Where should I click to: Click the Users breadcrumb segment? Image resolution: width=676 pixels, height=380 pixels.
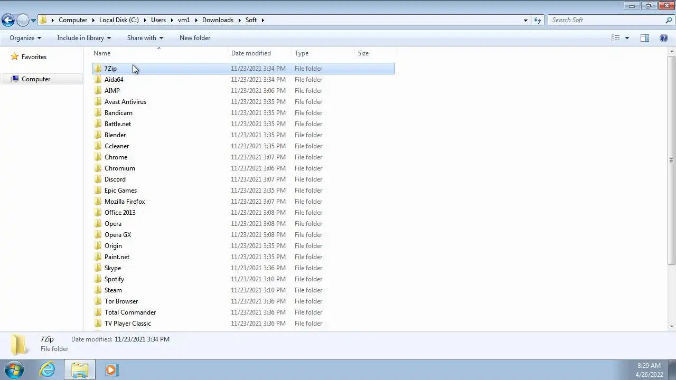[158, 20]
